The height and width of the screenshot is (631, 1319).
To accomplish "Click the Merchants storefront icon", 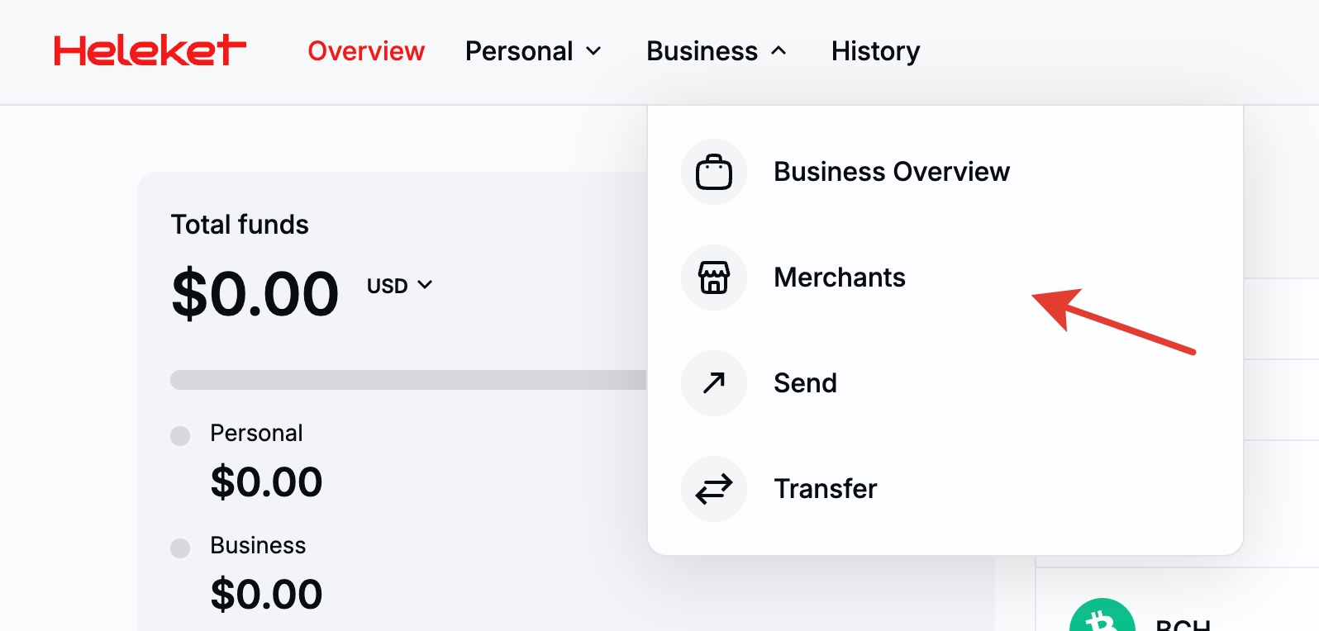I will 714,278.
